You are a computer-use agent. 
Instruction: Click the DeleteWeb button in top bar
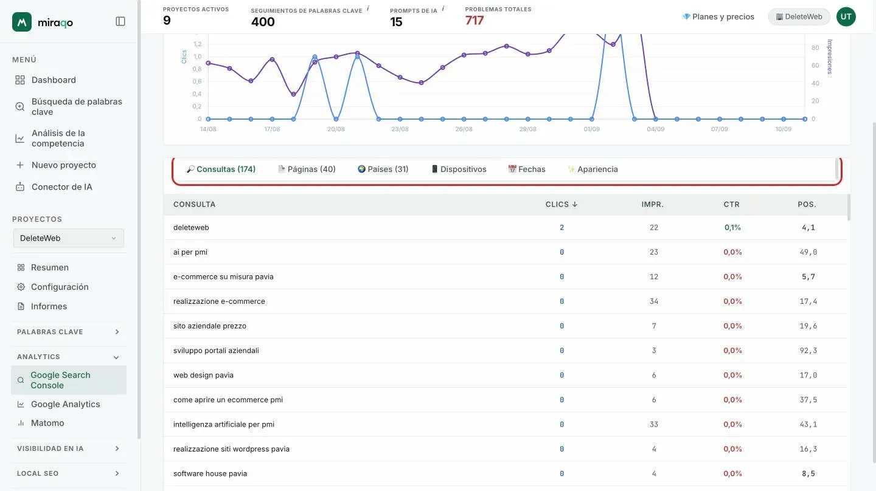pyautogui.click(x=799, y=17)
